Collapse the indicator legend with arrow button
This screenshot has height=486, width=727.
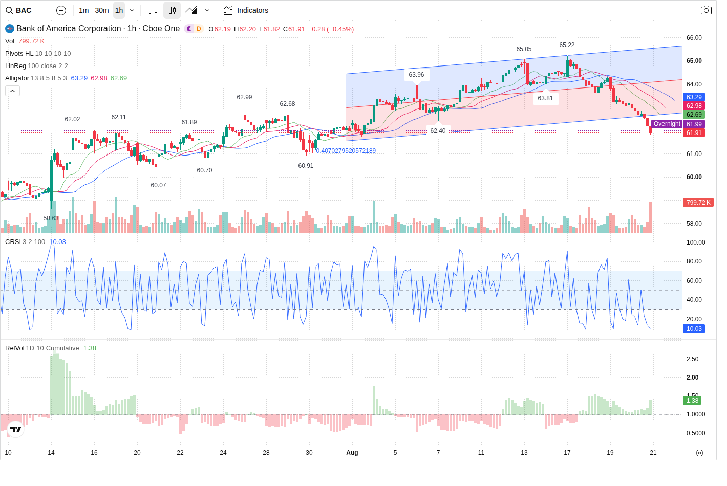(x=13, y=91)
